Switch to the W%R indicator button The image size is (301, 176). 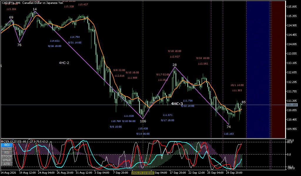click(7, 160)
